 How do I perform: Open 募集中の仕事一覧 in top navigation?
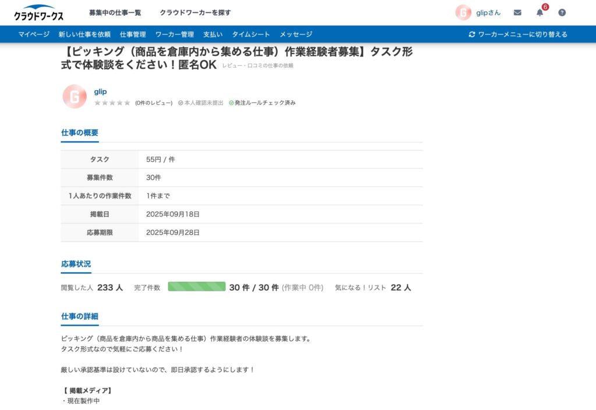115,13
